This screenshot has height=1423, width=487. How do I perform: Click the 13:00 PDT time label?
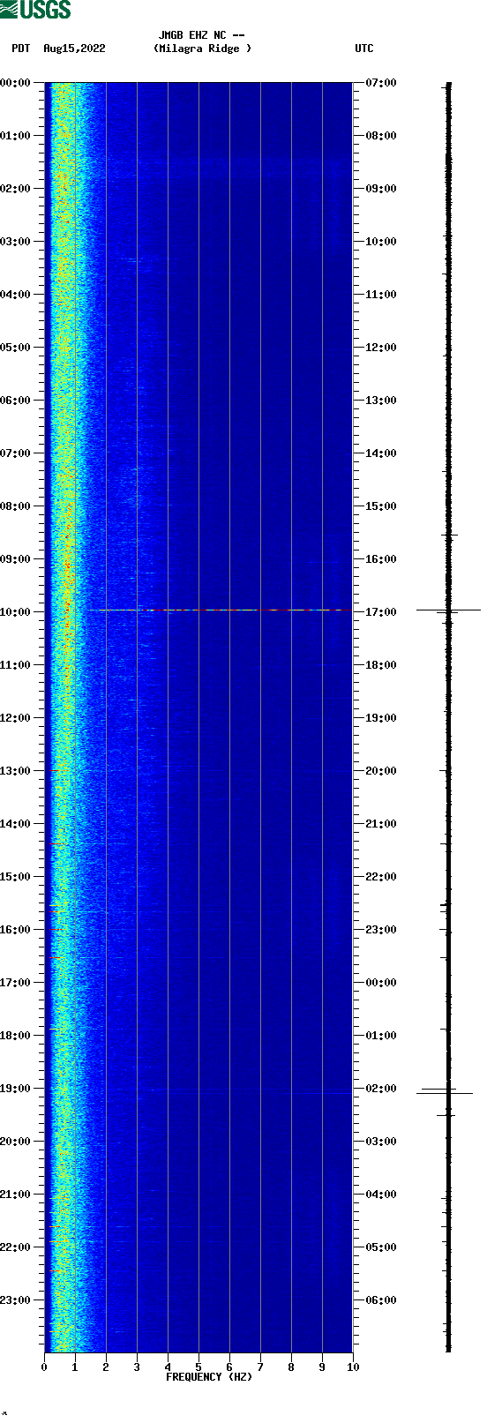coord(16,771)
